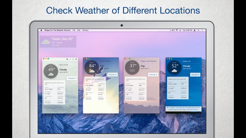Click sunrise time 7:48 am
Image resolution: width=246 pixels, height=138 pixels.
click(171, 97)
